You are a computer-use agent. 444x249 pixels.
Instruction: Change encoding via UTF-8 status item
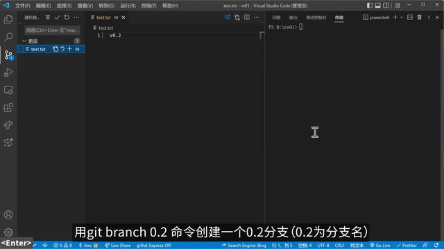pos(323,246)
